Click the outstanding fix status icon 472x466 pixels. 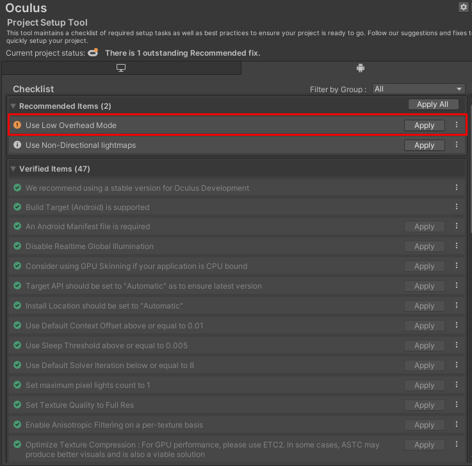94,52
